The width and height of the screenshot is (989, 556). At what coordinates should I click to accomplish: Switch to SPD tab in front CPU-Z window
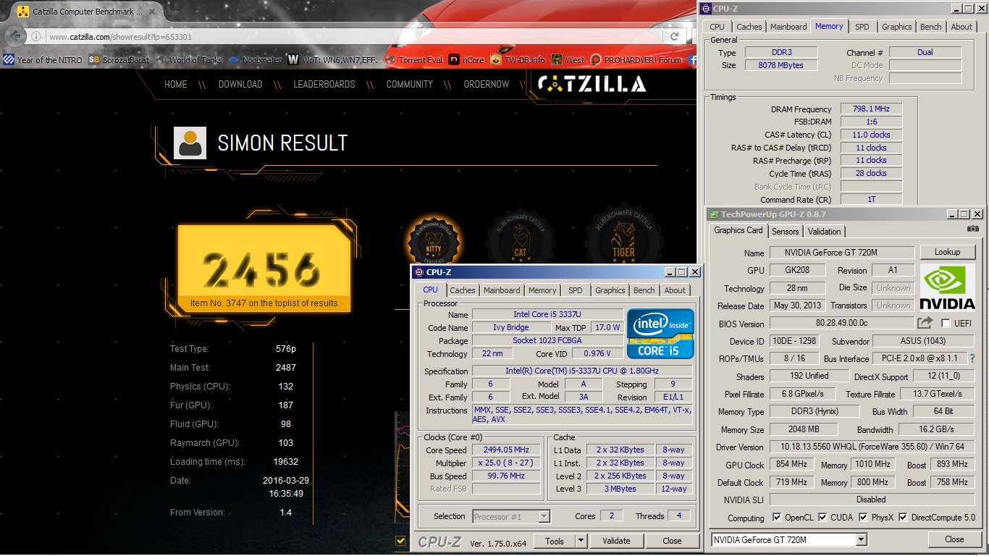coord(576,290)
